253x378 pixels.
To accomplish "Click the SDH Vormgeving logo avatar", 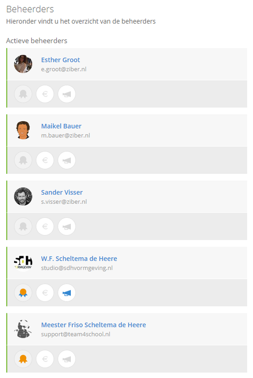I will (x=23, y=263).
